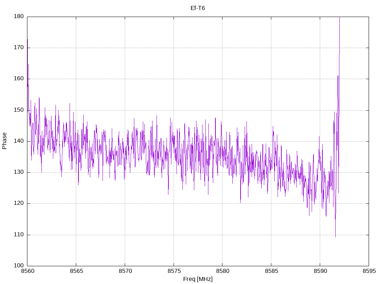
Task: Click the 140 y-axis tick label
Action: coord(19,141)
